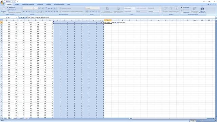Screen dimensions: 217x122
Task: Open the font size combo box
Action: click(36, 8)
